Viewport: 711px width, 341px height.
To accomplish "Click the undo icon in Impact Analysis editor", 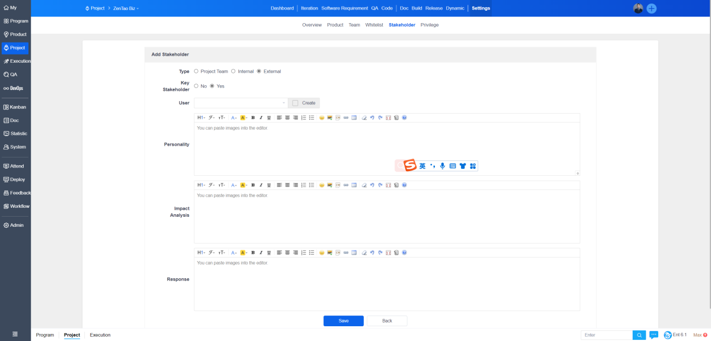I will point(372,185).
